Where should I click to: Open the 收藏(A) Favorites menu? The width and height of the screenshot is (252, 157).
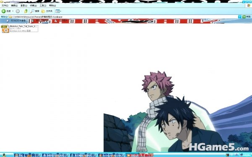(x=33, y=5)
